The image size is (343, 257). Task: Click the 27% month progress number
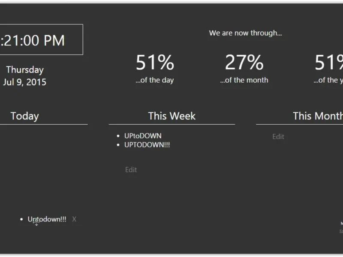click(x=244, y=63)
